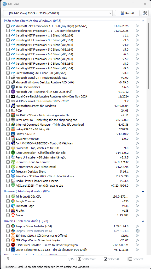Run Snappy Driver Installer (x64) play arrow
Image resolution: width=151 pixels, height=269 pixels.
click(137, 226)
